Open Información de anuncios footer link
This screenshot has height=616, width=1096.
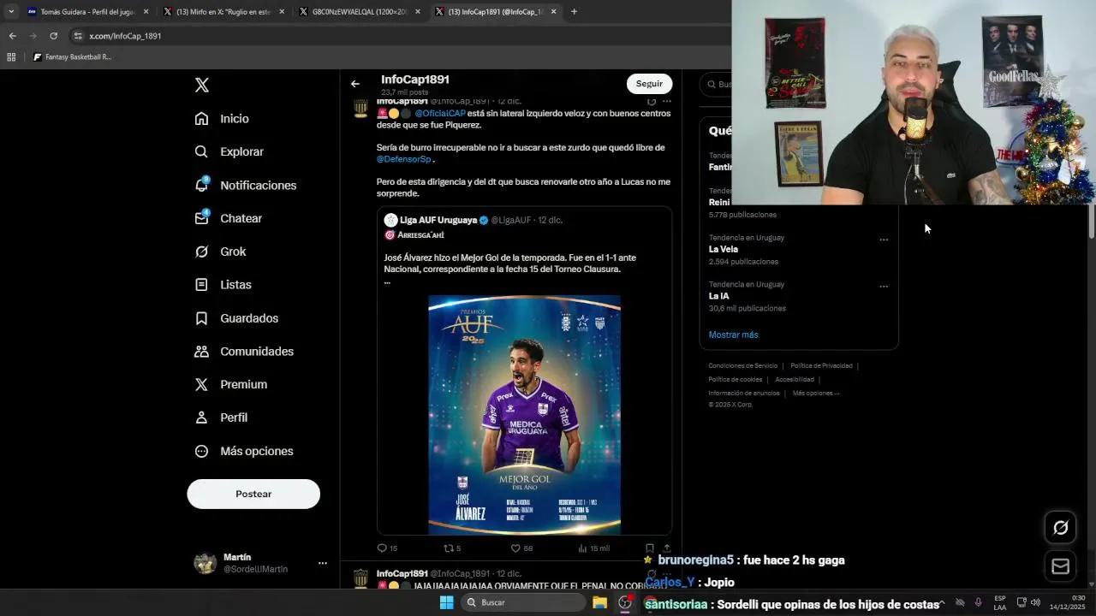click(744, 393)
